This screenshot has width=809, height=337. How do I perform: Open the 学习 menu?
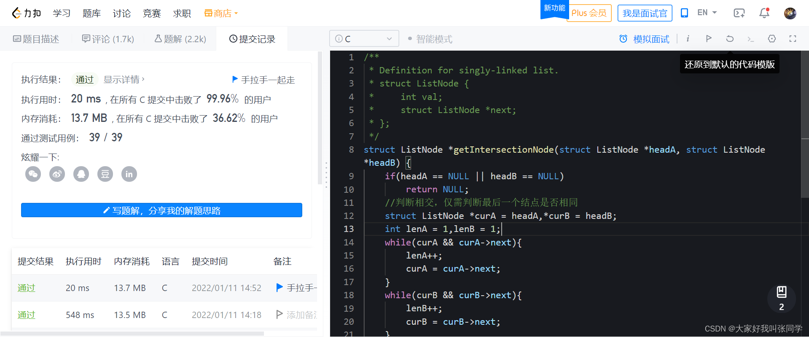coord(62,13)
